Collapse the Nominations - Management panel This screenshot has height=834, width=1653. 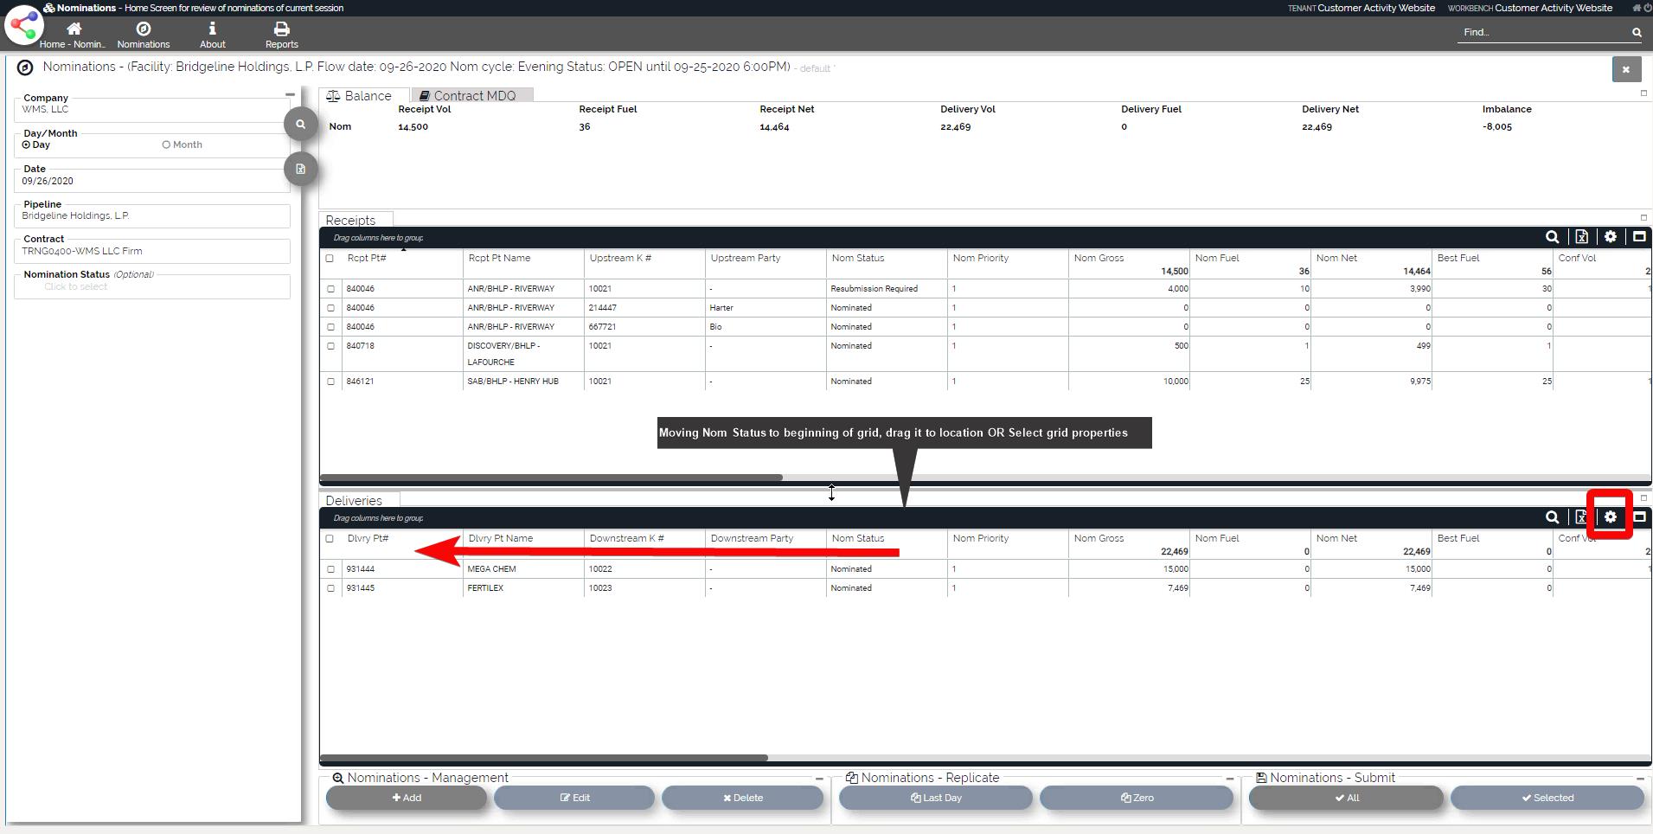point(818,779)
